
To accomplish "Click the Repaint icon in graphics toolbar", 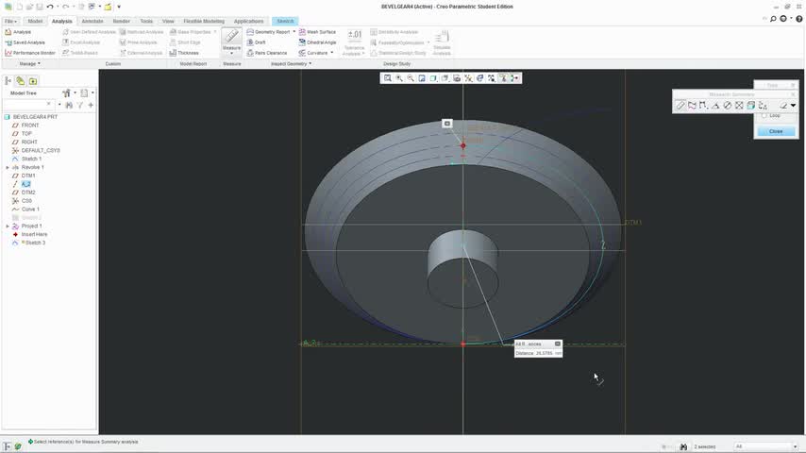I will 422,78.
